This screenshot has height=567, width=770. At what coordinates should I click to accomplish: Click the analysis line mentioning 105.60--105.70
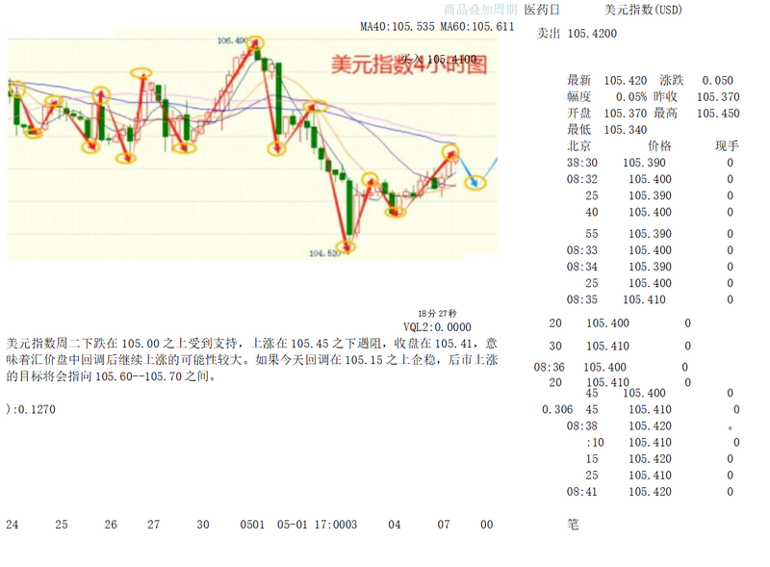pos(111,376)
